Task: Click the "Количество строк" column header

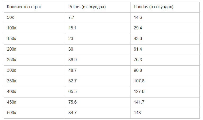Action: [24, 7]
